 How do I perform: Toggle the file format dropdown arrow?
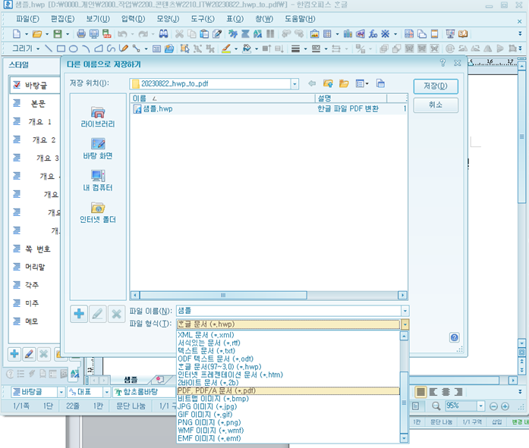point(405,324)
